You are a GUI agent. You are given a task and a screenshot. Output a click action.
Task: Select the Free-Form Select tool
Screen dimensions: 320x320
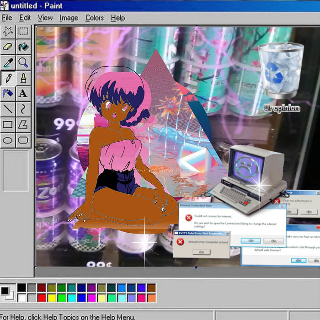pyautogui.click(x=8, y=31)
